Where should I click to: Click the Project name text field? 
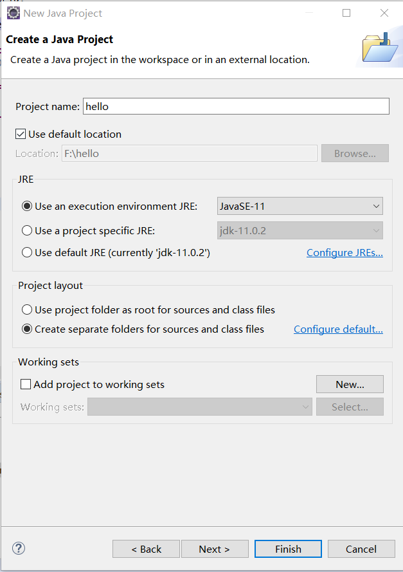[235, 106]
